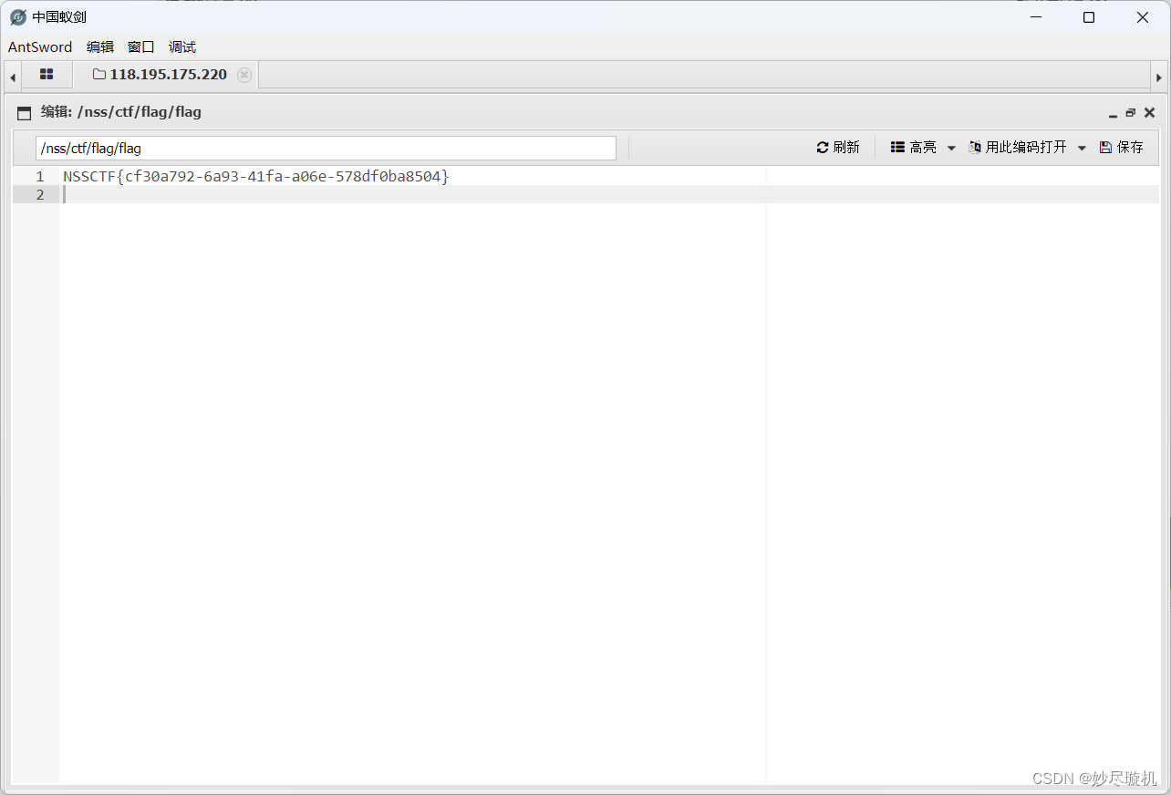This screenshot has height=795, width=1171.
Task: Minimize the editor panel
Action: (1113, 113)
